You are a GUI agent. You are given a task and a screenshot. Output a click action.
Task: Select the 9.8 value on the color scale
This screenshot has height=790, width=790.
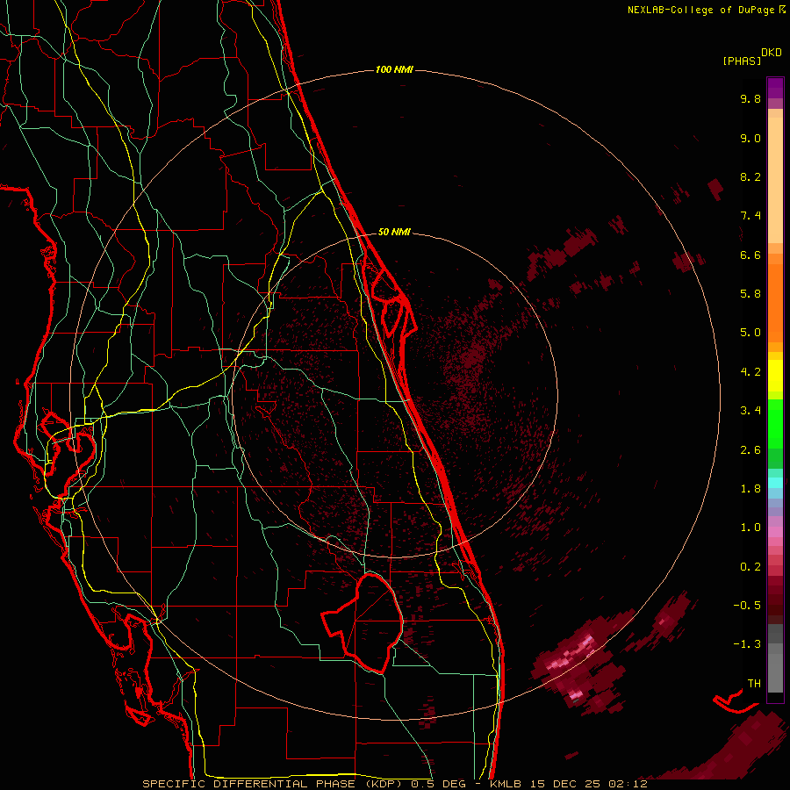750,98
